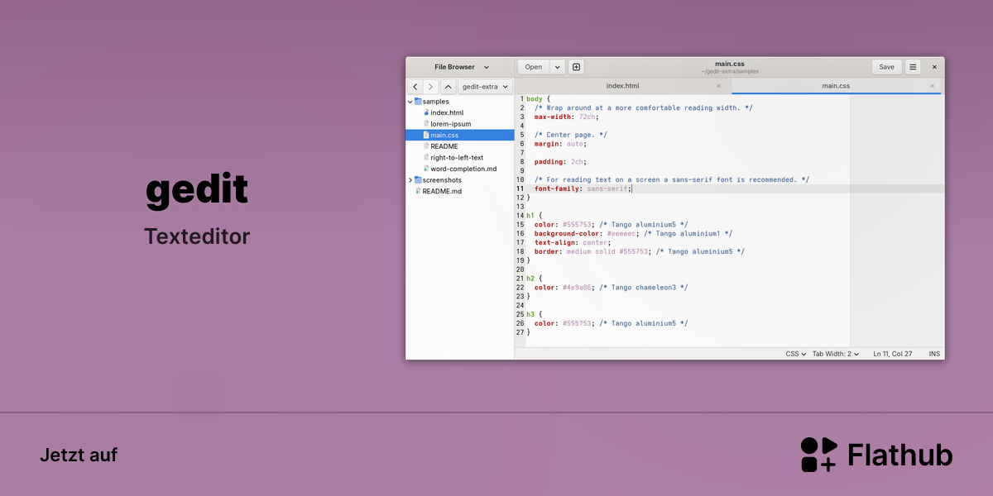
Task: Switch to the main.css tab
Action: [835, 86]
